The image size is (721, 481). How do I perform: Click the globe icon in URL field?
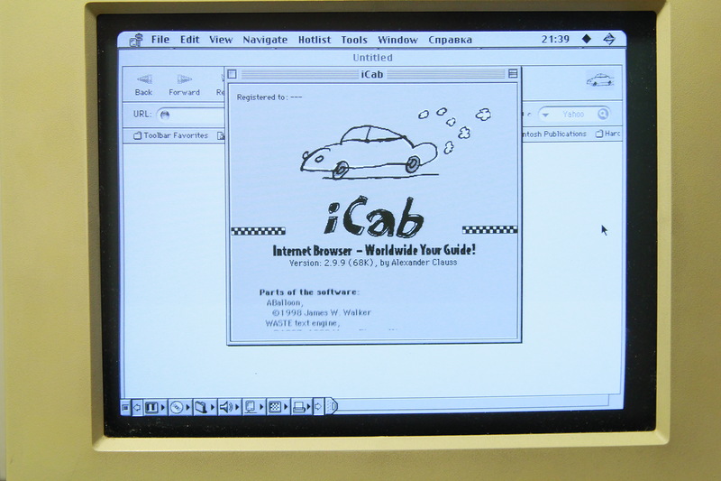(165, 115)
